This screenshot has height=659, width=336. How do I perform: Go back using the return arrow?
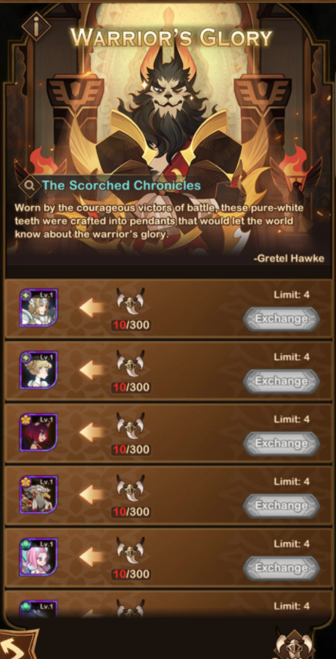coord(16,644)
